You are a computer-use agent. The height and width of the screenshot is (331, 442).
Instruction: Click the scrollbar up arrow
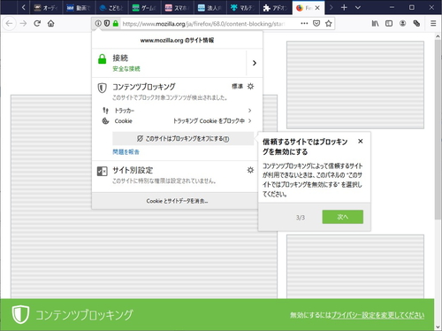pos(438,36)
